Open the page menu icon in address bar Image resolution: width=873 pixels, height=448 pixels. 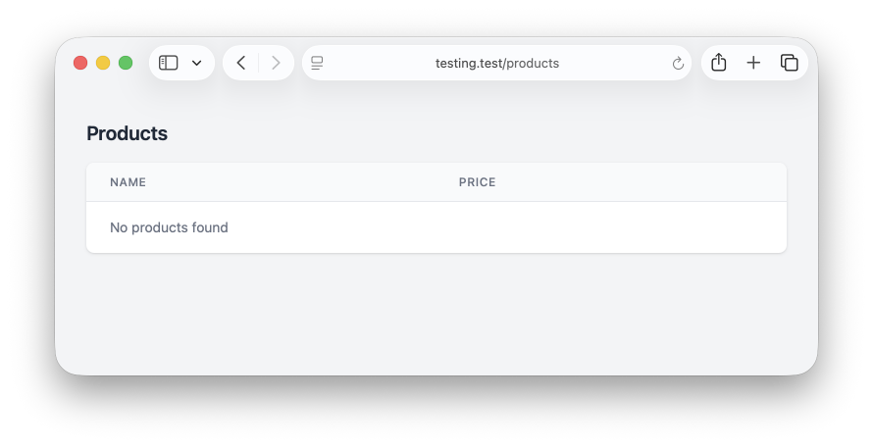point(317,63)
